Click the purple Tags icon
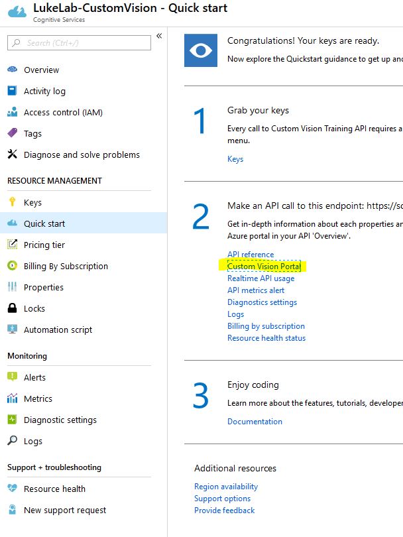403x537 pixels. tap(13, 133)
